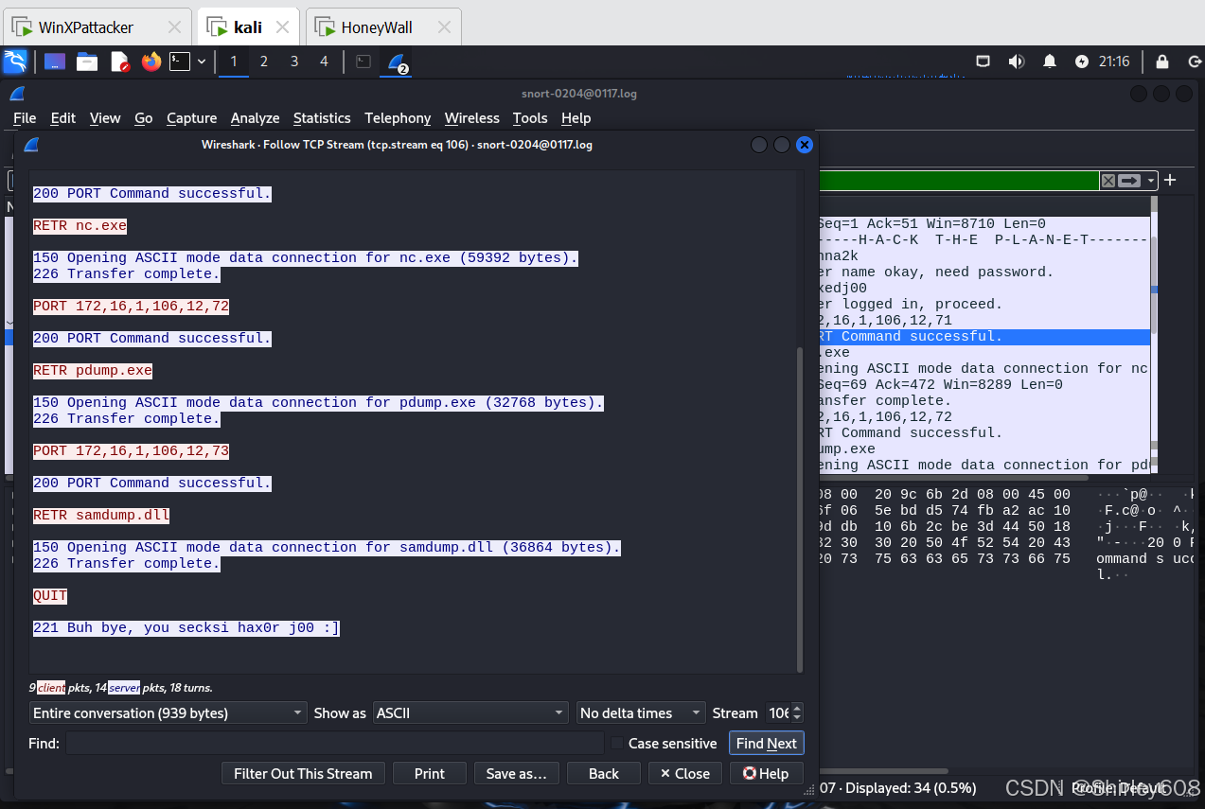Expand the terminal launcher dropdown arrow

tap(201, 62)
